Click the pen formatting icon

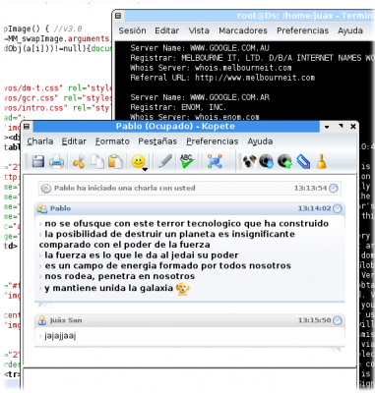(x=165, y=161)
